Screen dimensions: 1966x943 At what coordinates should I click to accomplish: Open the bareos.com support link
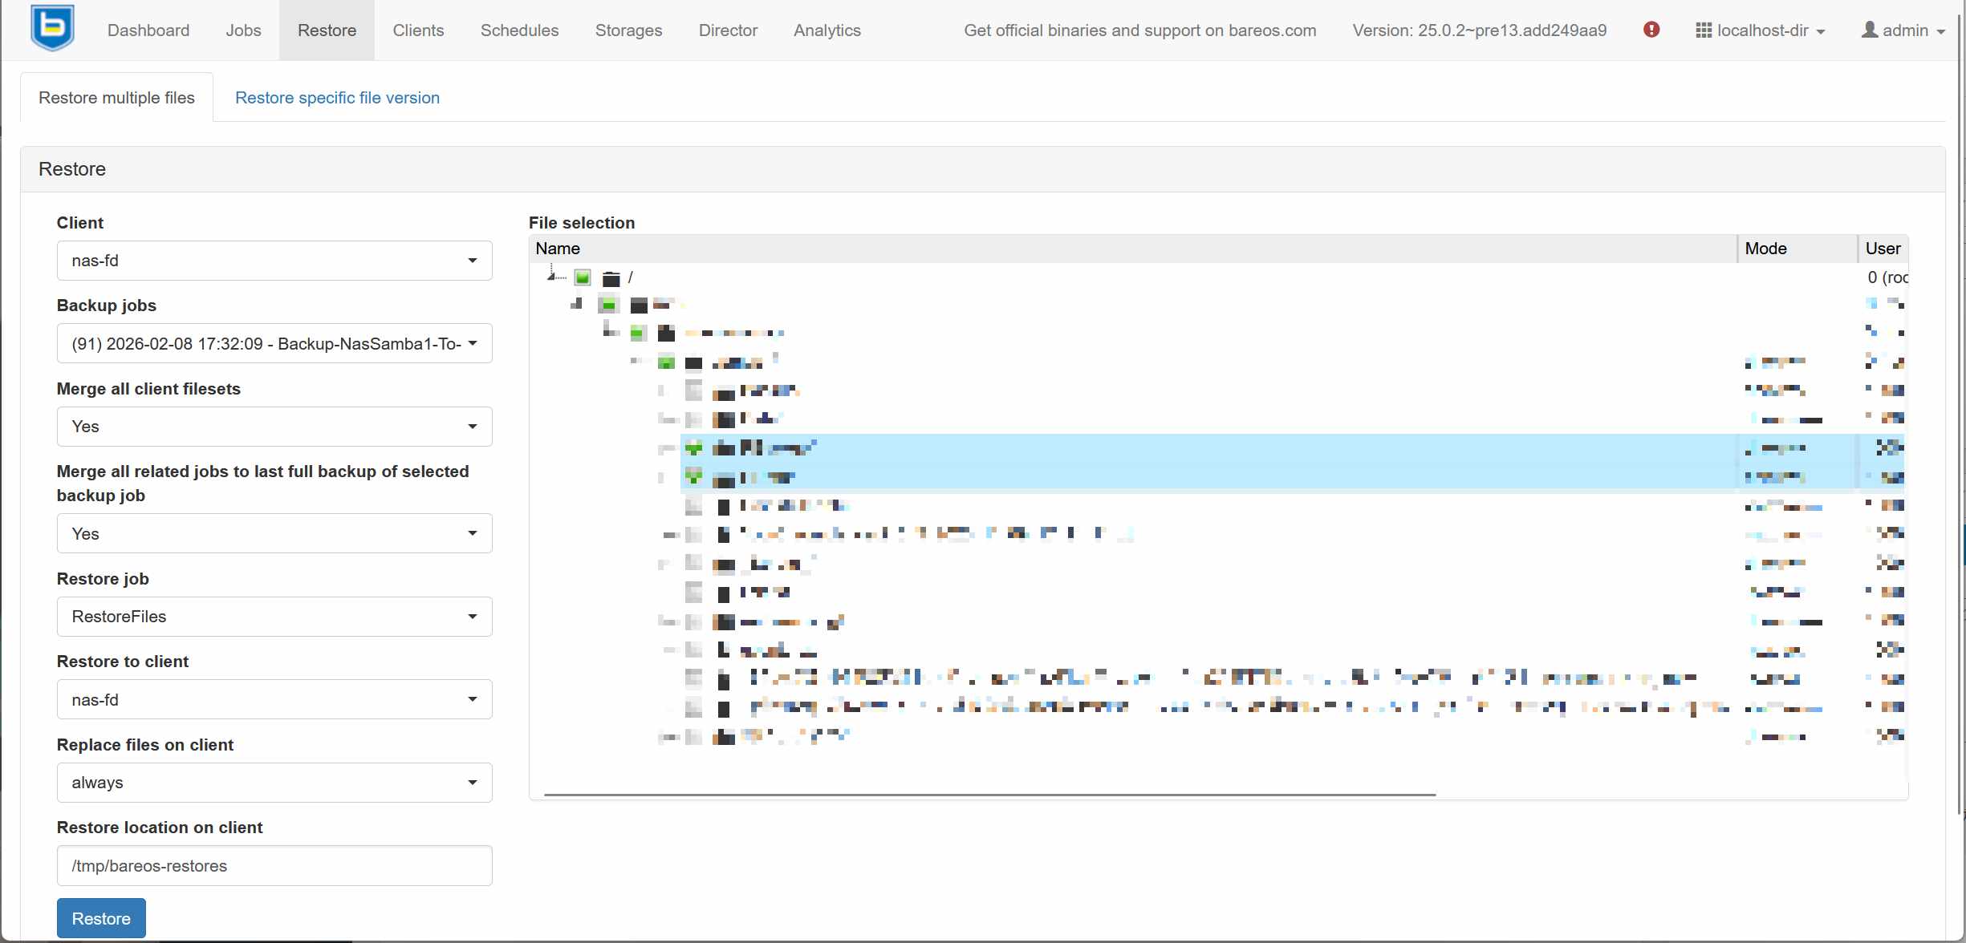point(1139,30)
